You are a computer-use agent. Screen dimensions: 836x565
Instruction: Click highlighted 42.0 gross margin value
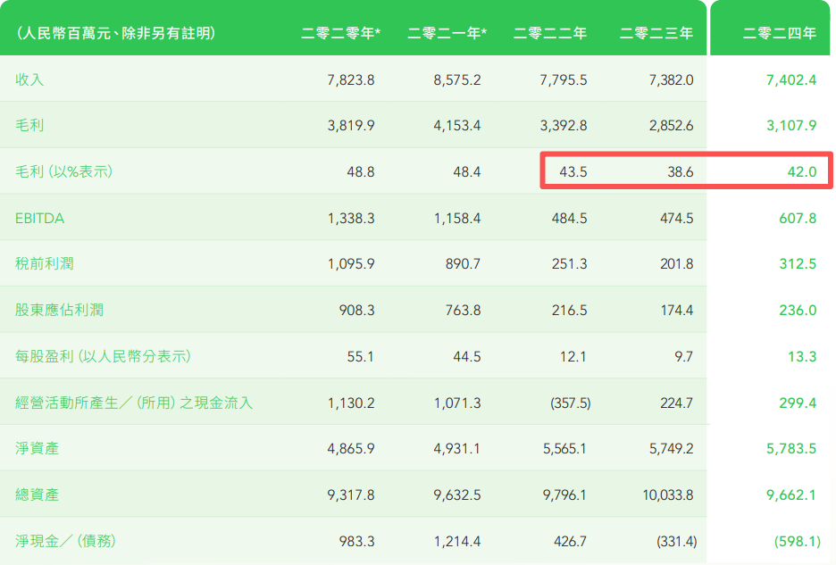pyautogui.click(x=802, y=171)
